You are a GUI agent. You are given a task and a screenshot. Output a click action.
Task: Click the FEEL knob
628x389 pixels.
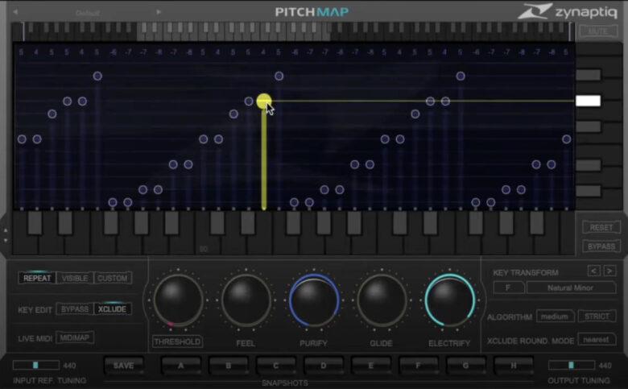click(246, 300)
